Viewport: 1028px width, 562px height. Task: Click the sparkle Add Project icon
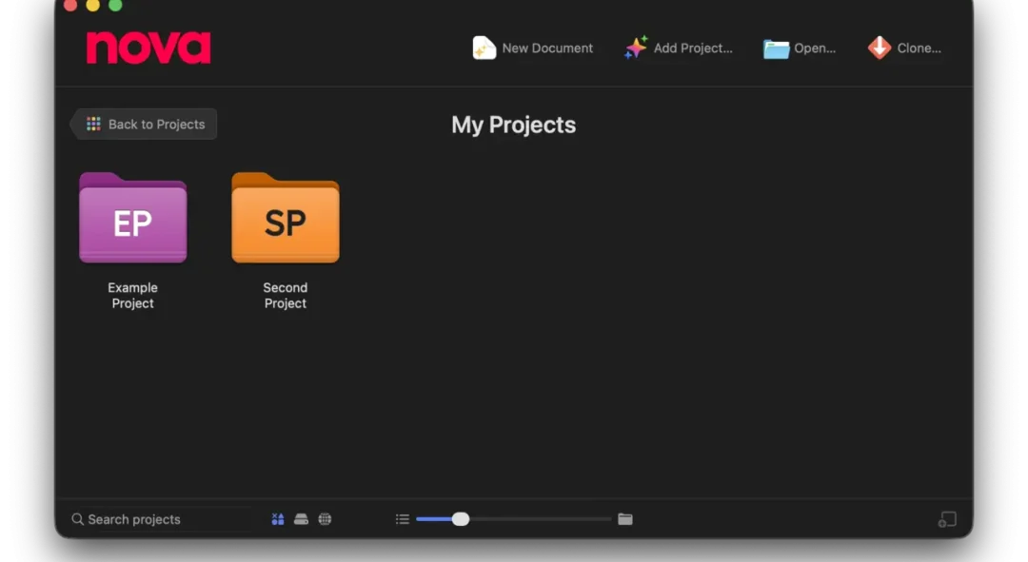tap(635, 48)
